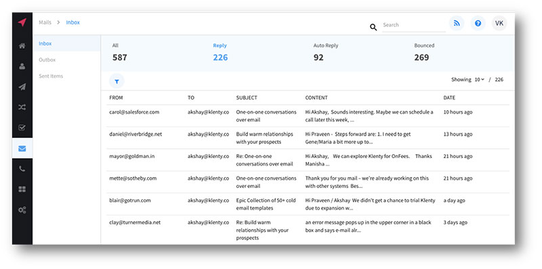Click content 'We can explore Klenty for OnFees'
The image size is (542, 269).
click(x=369, y=160)
